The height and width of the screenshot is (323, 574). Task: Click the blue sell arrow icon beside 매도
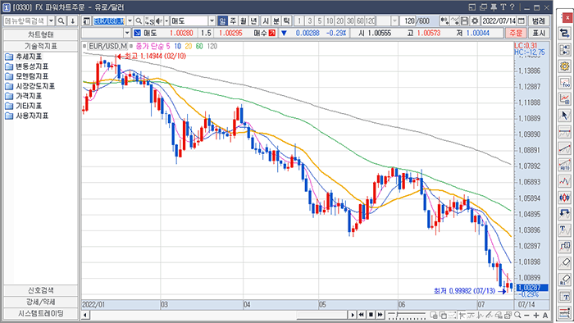(137, 33)
